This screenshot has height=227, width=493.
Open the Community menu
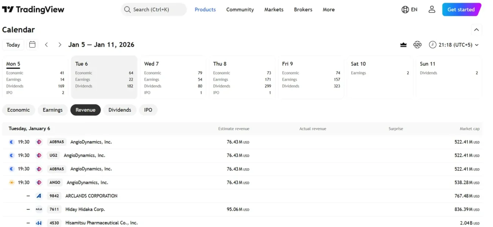pos(240,9)
